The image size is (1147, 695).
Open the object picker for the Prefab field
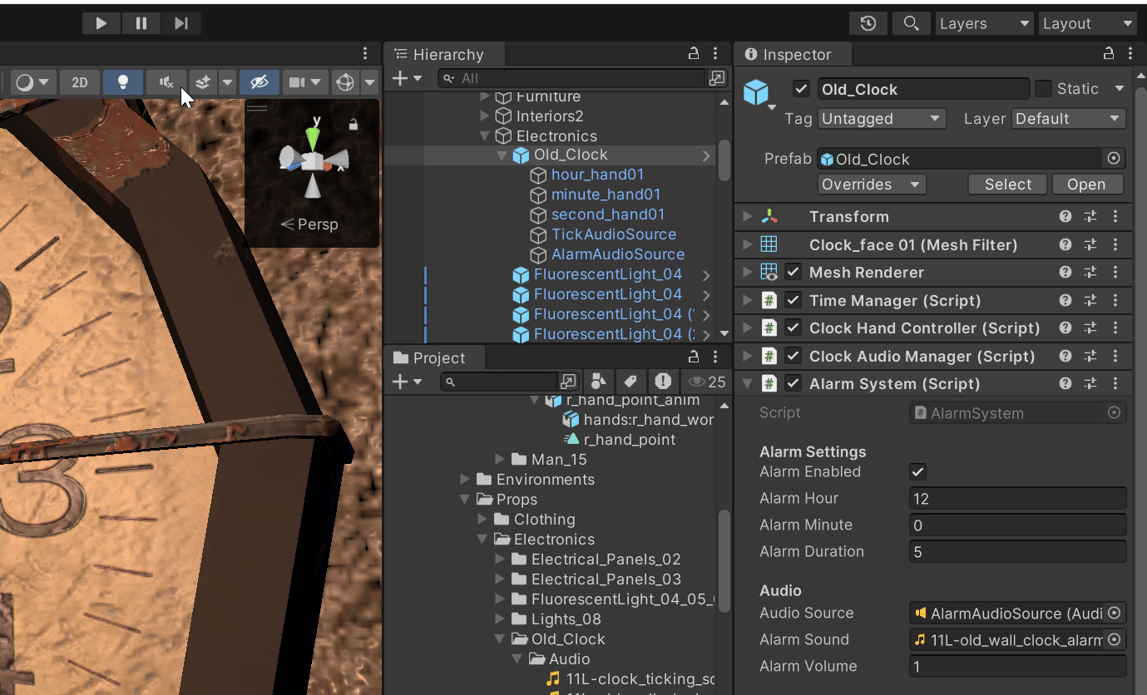[x=1114, y=159]
